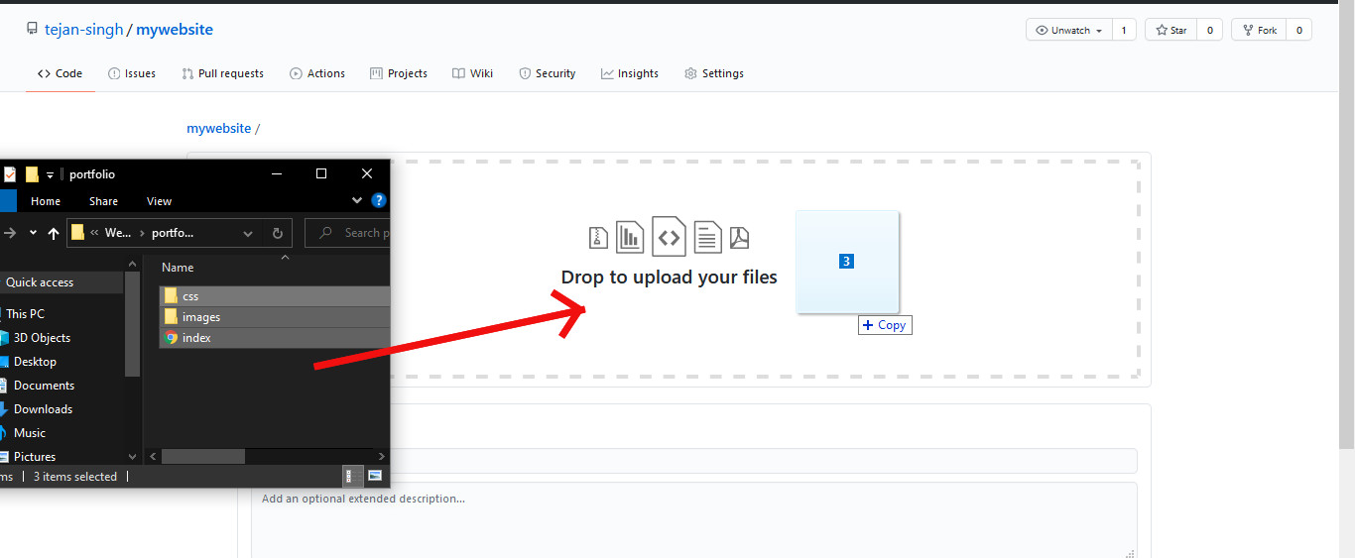This screenshot has height=558, width=1355.
Task: Click horizontal scrollbar thumb in file list
Action: tap(203, 457)
